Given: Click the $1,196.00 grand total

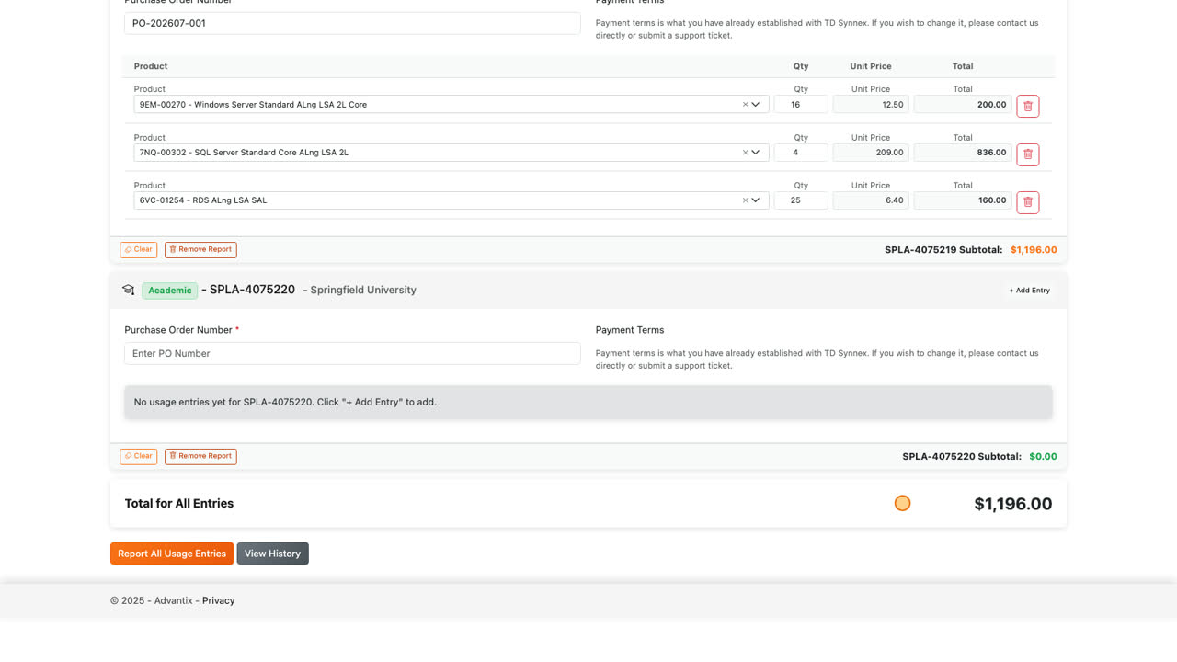Looking at the screenshot, I should pyautogui.click(x=1013, y=504).
